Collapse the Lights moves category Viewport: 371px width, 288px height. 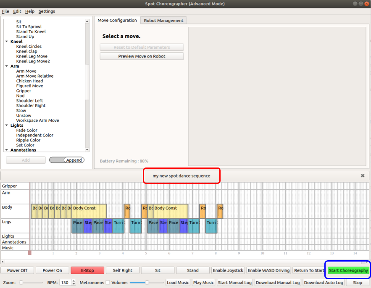(7, 126)
